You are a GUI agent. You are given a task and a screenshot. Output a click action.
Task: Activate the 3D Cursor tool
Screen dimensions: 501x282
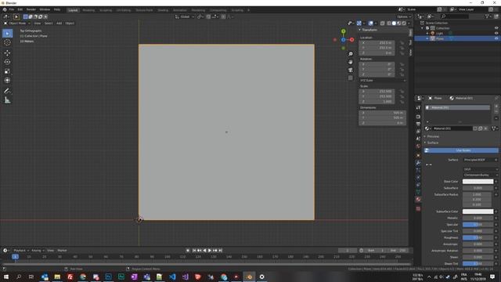(x=7, y=42)
